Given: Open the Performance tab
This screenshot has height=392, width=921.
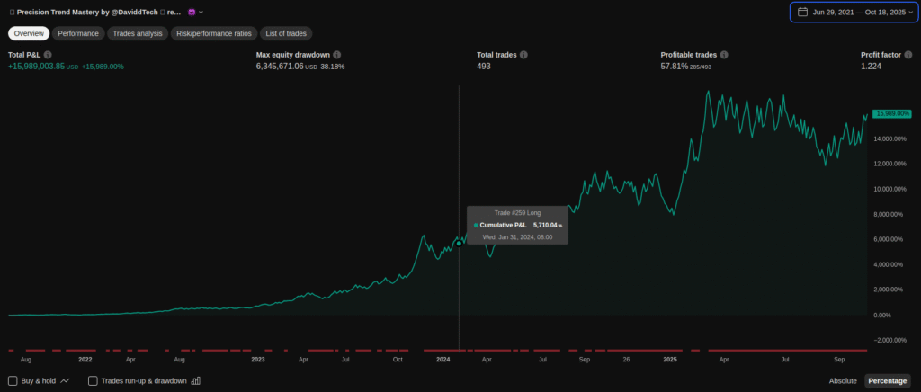Looking at the screenshot, I should [78, 33].
